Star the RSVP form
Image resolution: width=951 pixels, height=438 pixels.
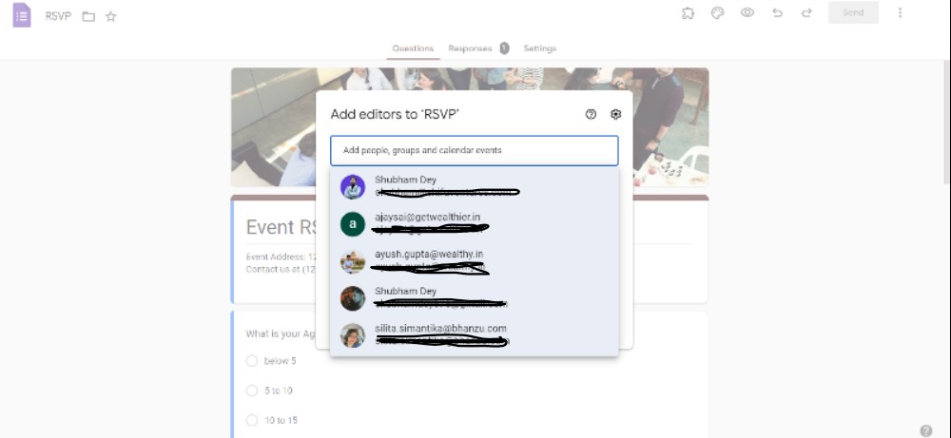click(110, 16)
